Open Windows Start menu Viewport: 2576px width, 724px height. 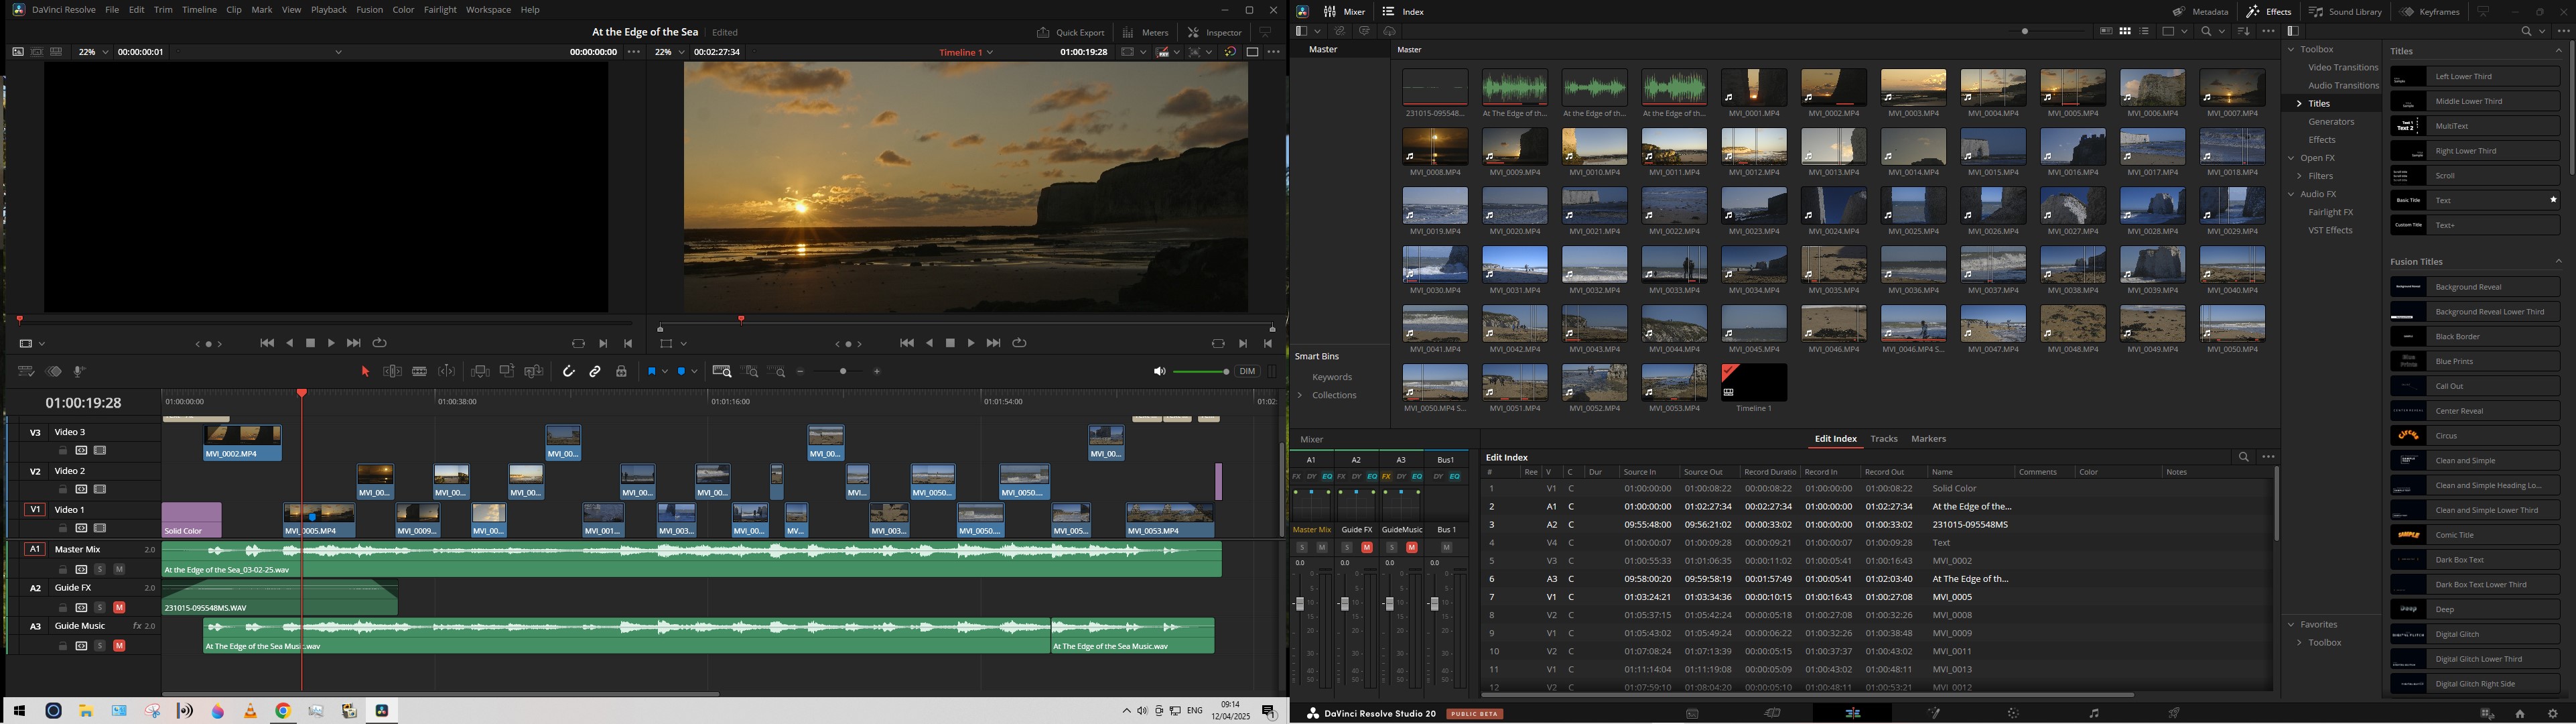tap(19, 711)
